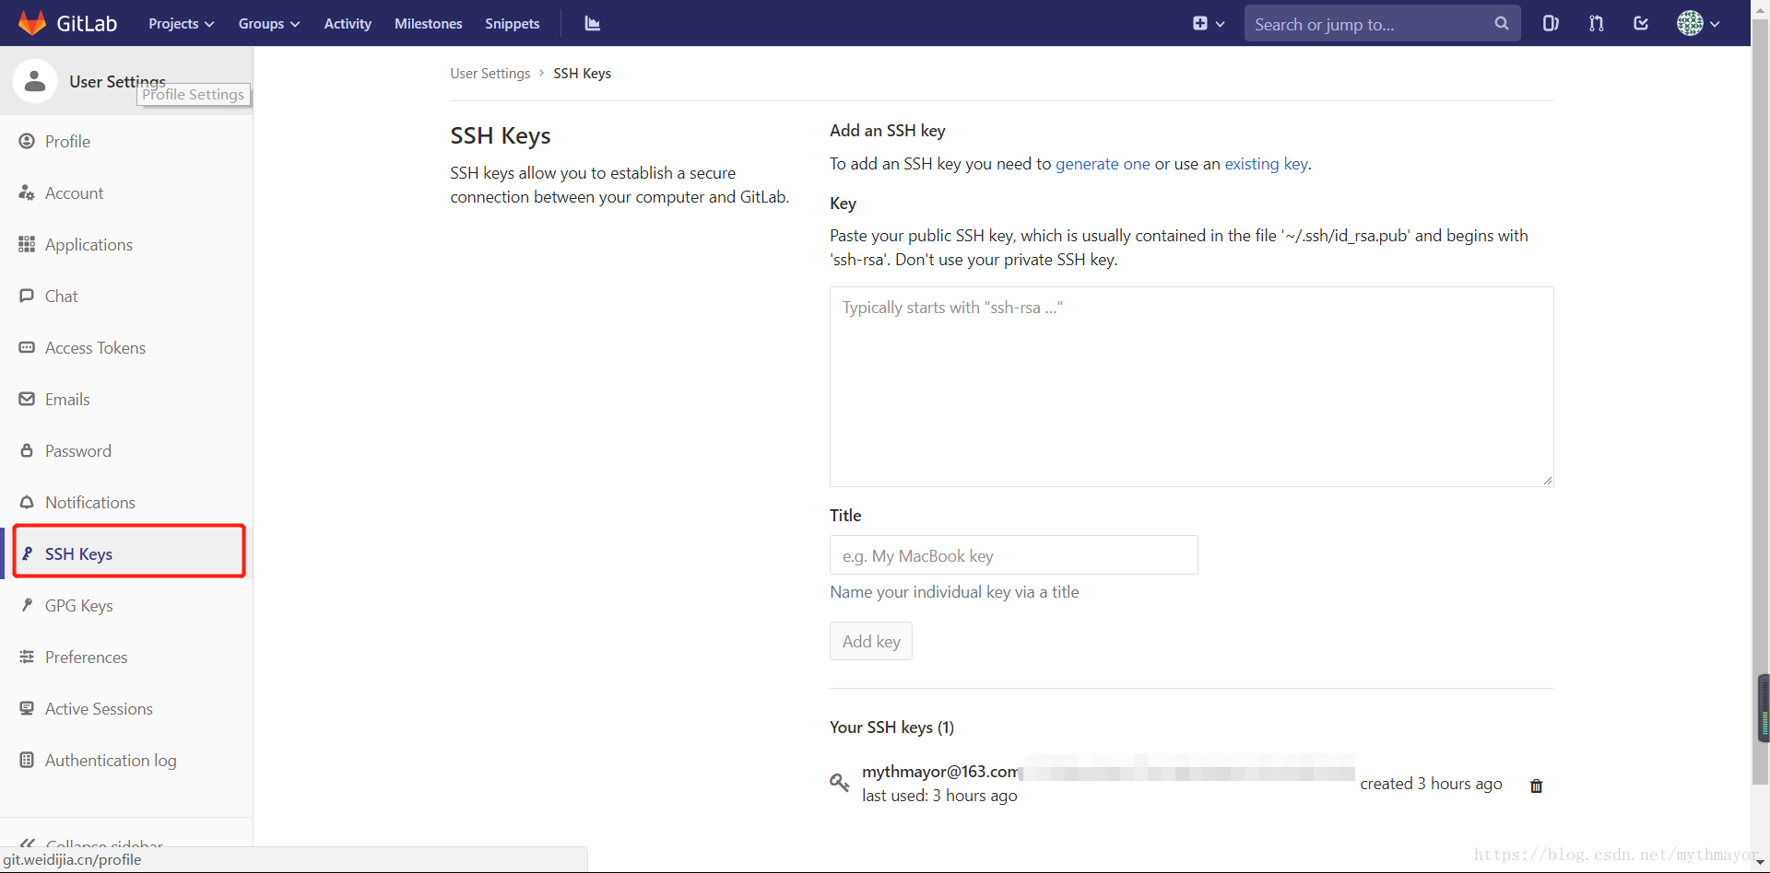Image resolution: width=1770 pixels, height=873 pixels.
Task: Open GPG Keys in the sidebar
Action: [126, 605]
